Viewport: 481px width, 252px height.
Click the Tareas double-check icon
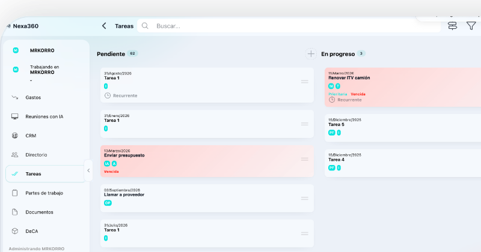click(x=14, y=174)
